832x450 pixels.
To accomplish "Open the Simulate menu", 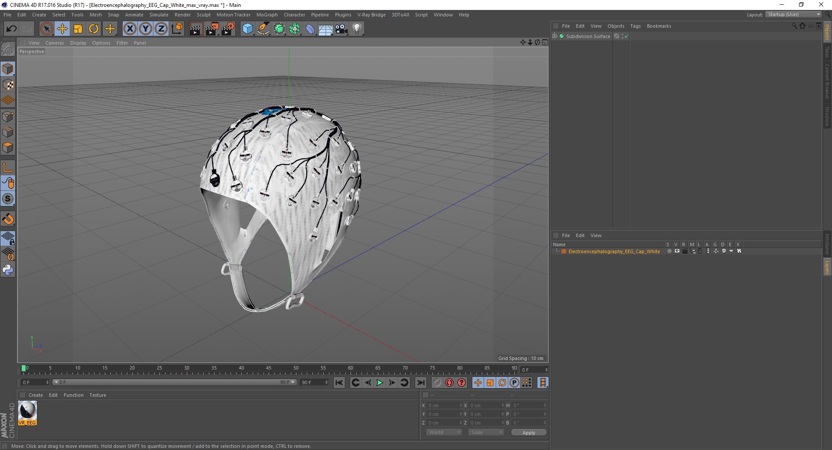I will point(159,15).
